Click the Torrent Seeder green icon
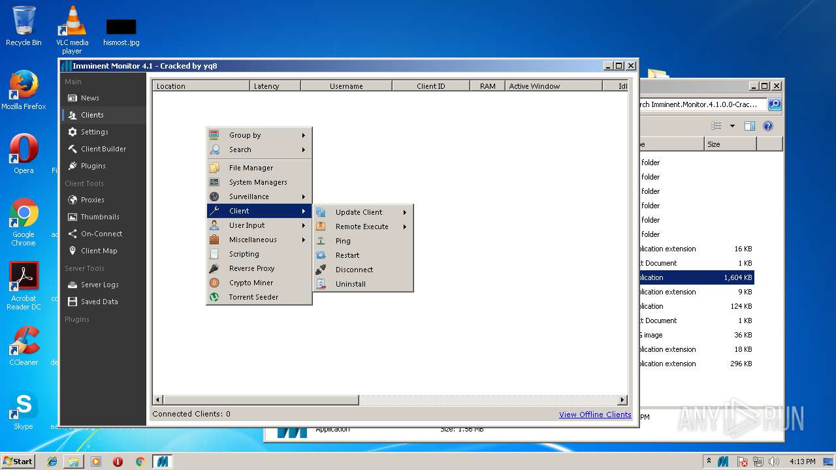The width and height of the screenshot is (836, 470). tap(214, 297)
